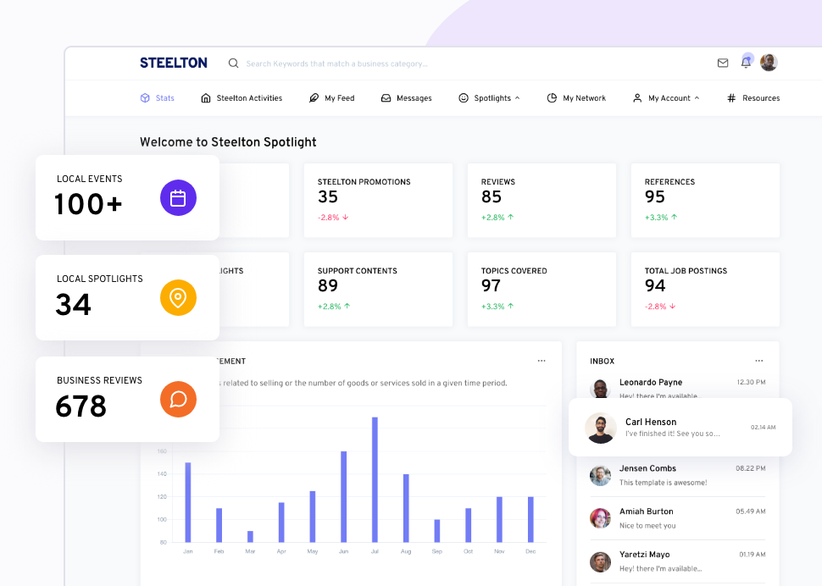The height and width of the screenshot is (586, 822).
Task: Open the Reviews 85 stat card
Action: click(542, 201)
